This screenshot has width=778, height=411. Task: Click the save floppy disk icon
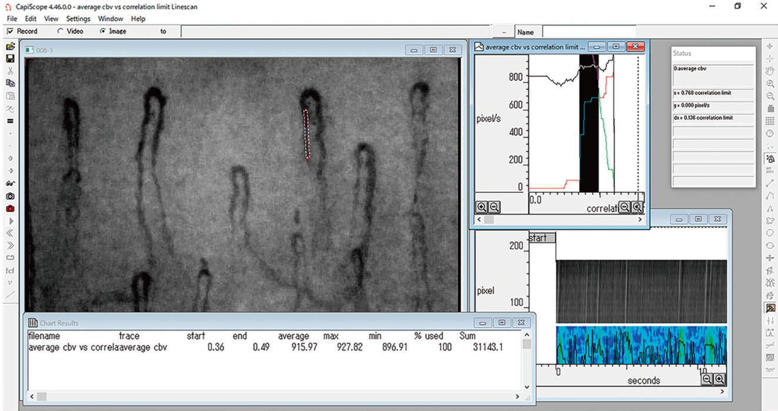[10, 59]
